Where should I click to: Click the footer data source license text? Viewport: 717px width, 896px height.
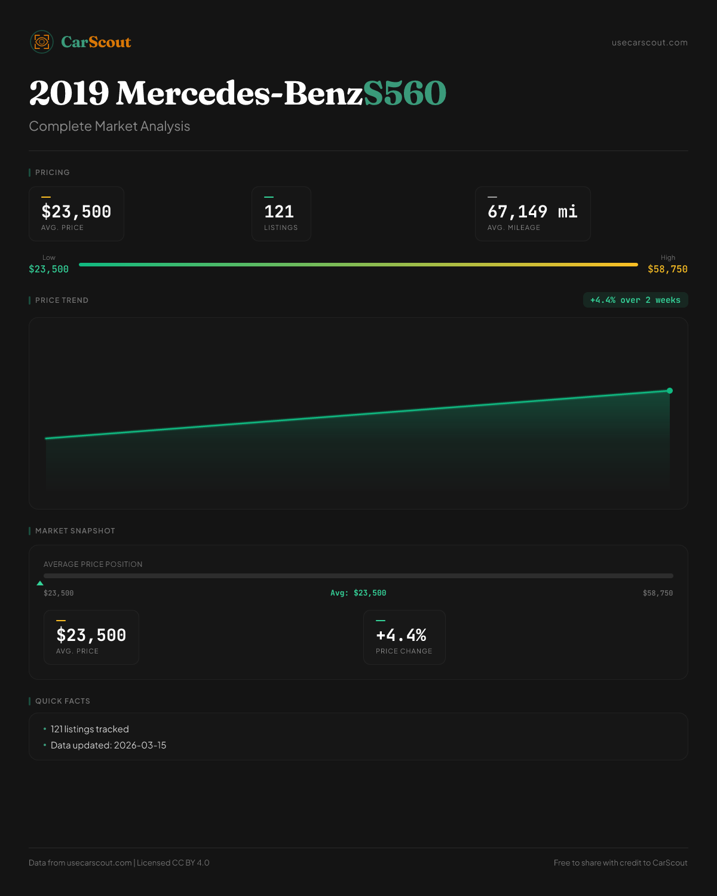[119, 863]
